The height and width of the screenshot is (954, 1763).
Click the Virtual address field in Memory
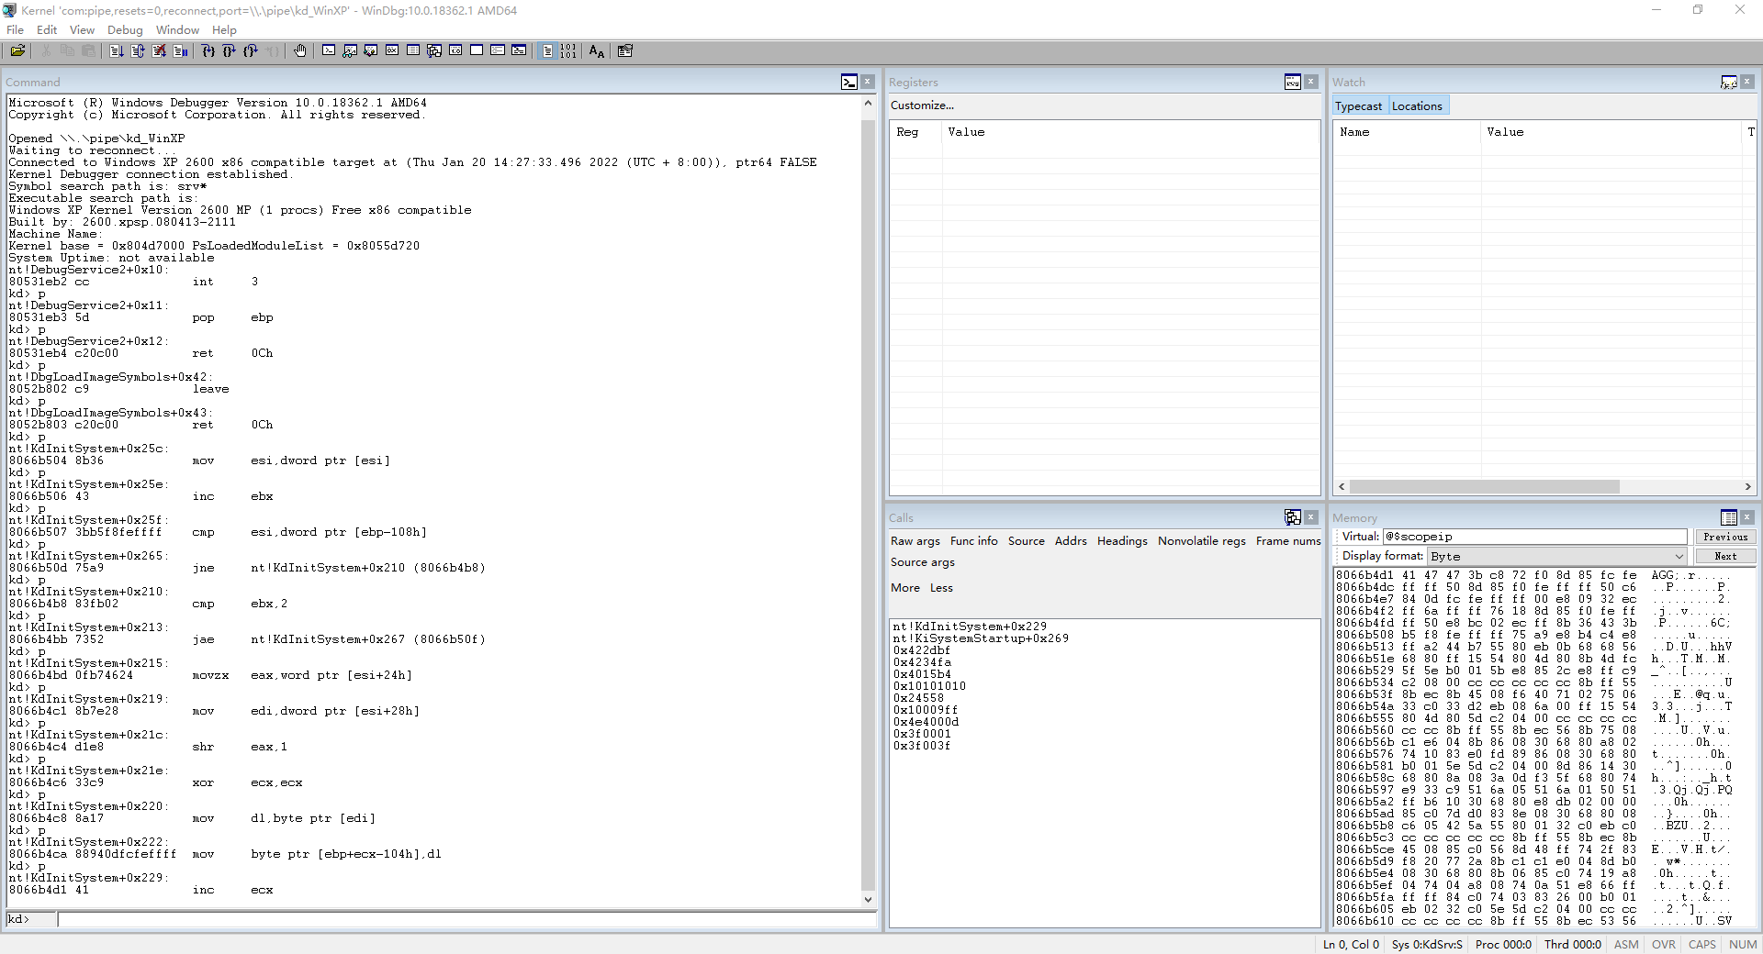[1534, 537]
